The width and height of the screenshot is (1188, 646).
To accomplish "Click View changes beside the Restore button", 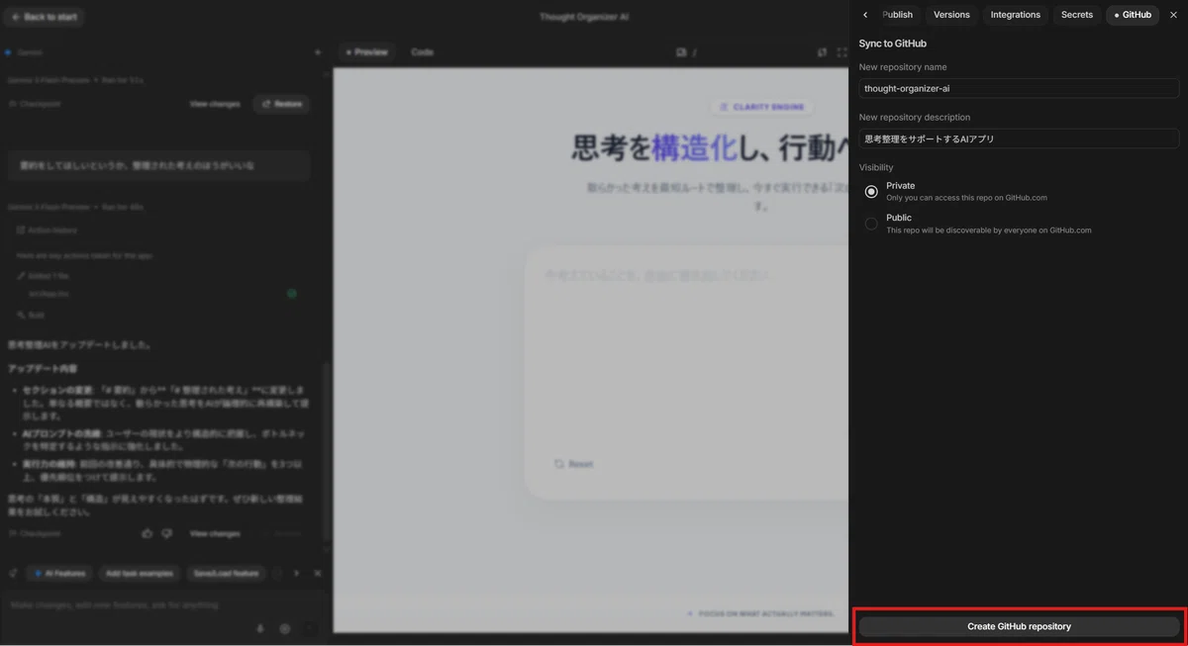I will pyautogui.click(x=215, y=103).
